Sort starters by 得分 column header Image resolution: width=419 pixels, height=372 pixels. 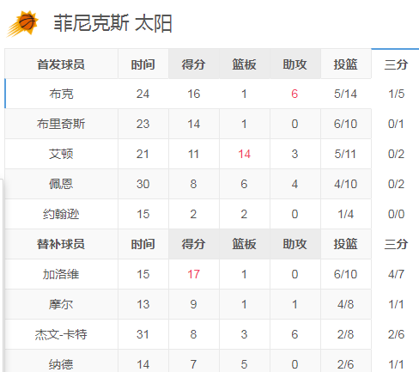point(193,64)
